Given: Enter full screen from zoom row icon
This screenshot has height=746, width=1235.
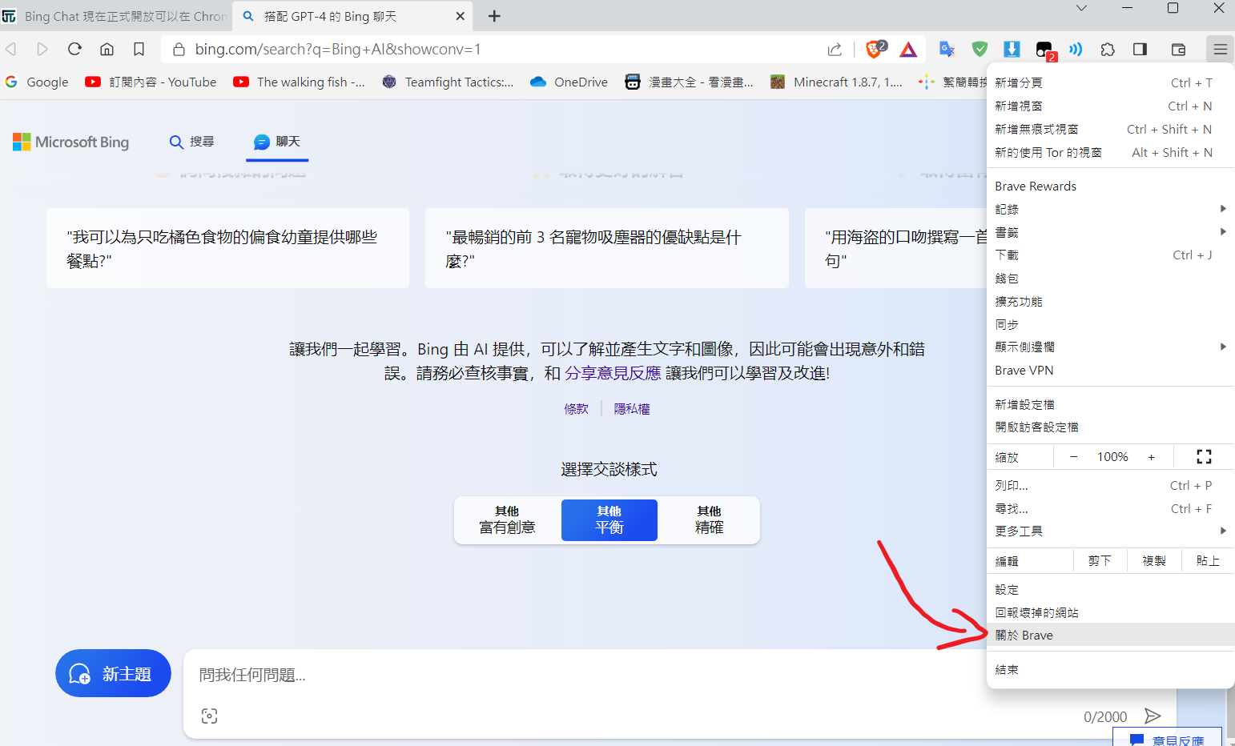Looking at the screenshot, I should coord(1204,456).
